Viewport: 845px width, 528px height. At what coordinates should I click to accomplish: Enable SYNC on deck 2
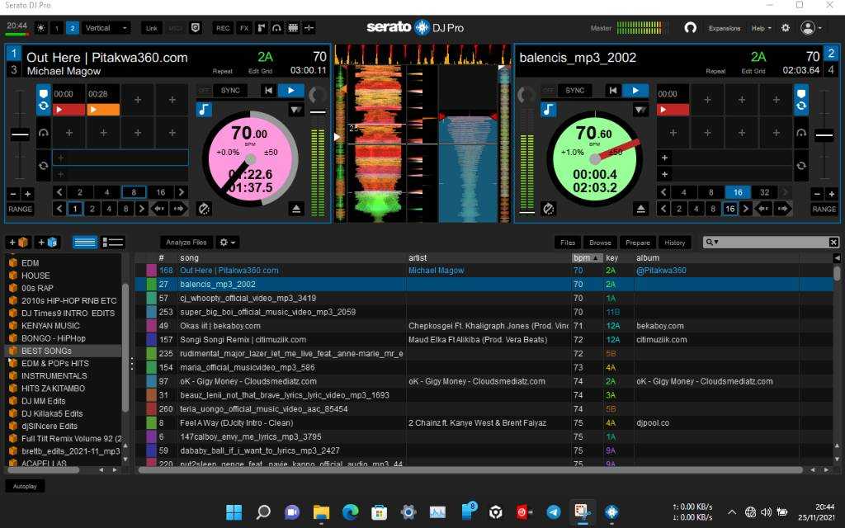click(574, 91)
